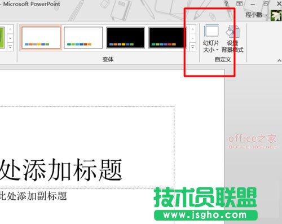
Task: Close the PowerPoint window
Action: pyautogui.click(x=279, y=3)
